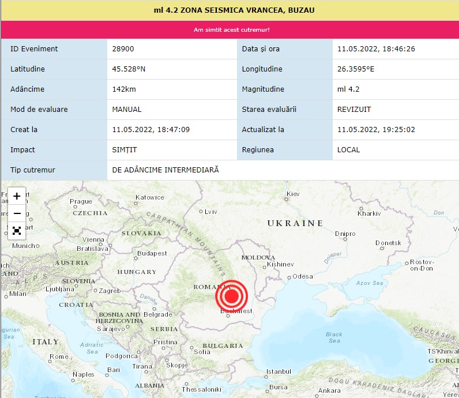This screenshot has width=459, height=398.
Task: Click the depth value 142km
Action: pyautogui.click(x=124, y=89)
